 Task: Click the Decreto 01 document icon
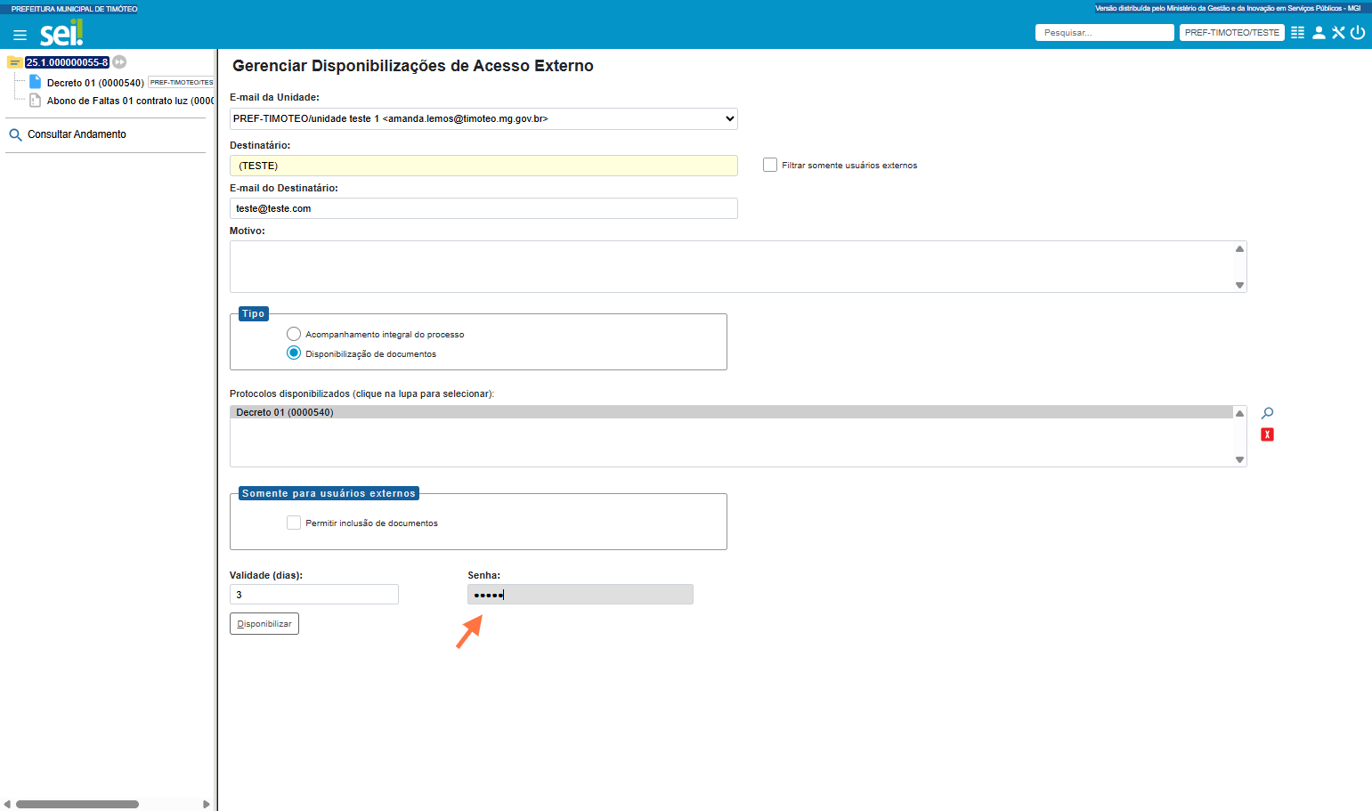tap(36, 82)
